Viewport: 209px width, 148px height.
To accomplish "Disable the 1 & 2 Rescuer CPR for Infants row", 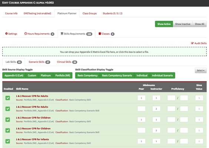I will (x=8, y=141).
